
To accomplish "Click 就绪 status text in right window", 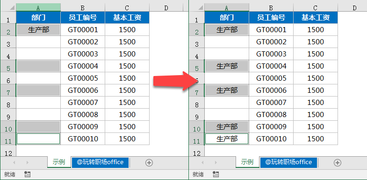I will click(198, 174).
